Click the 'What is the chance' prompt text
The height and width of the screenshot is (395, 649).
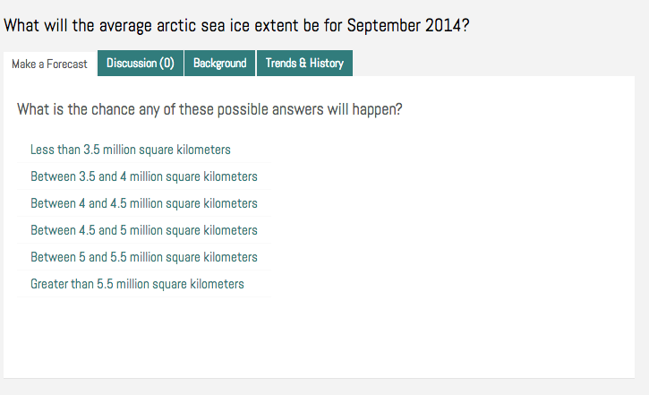pos(209,109)
